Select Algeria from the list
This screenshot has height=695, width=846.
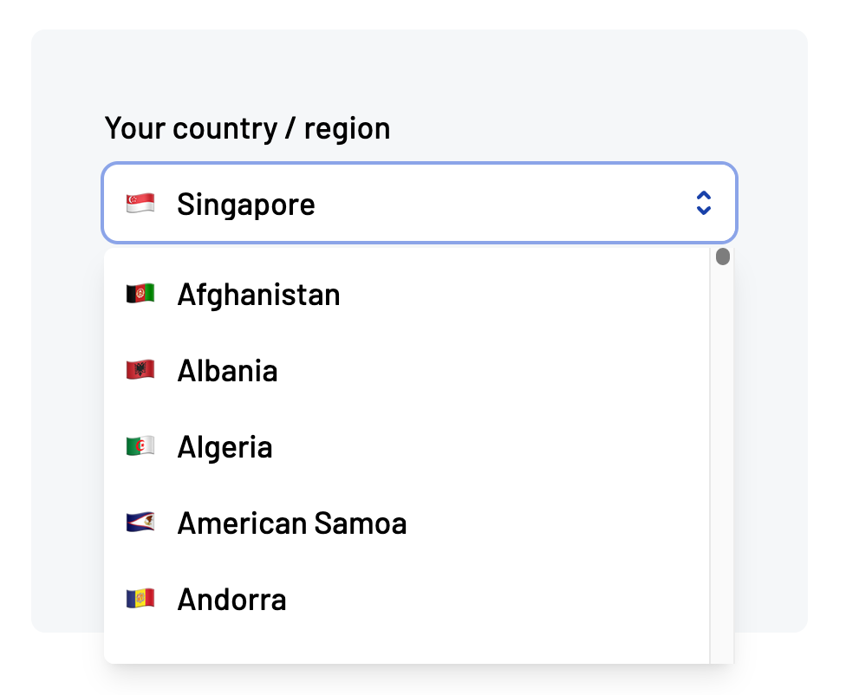click(x=225, y=446)
